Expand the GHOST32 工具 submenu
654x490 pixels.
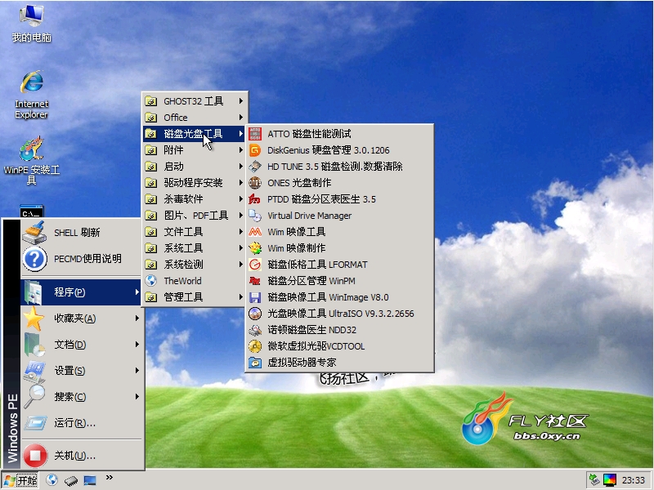195,101
